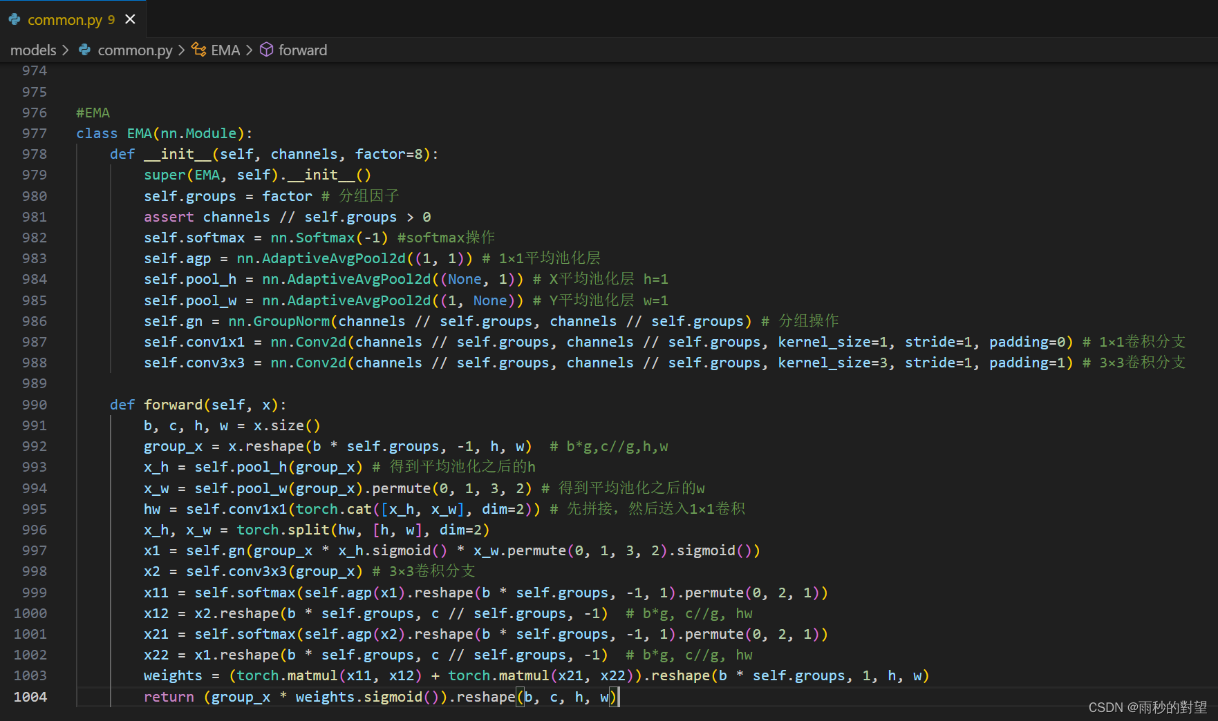Click the 'forward' function name on line 990
The height and width of the screenshot is (721, 1218).
pos(174,405)
